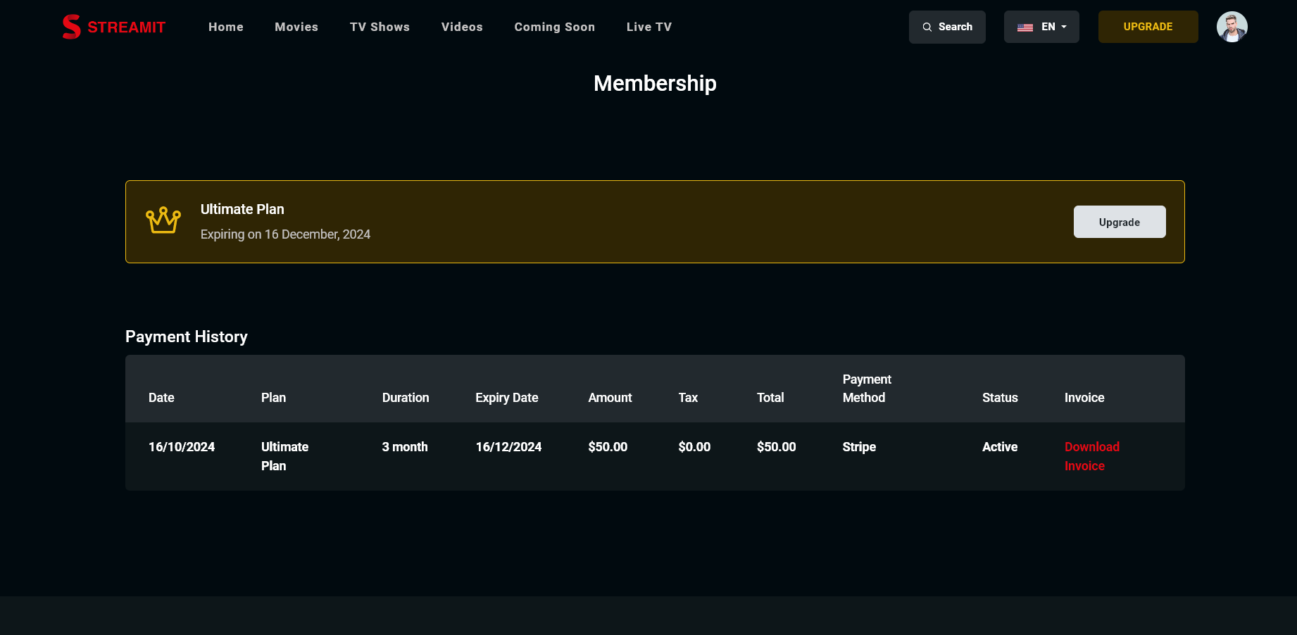Open the profile avatar picture
The width and height of the screenshot is (1297, 635).
(1232, 27)
